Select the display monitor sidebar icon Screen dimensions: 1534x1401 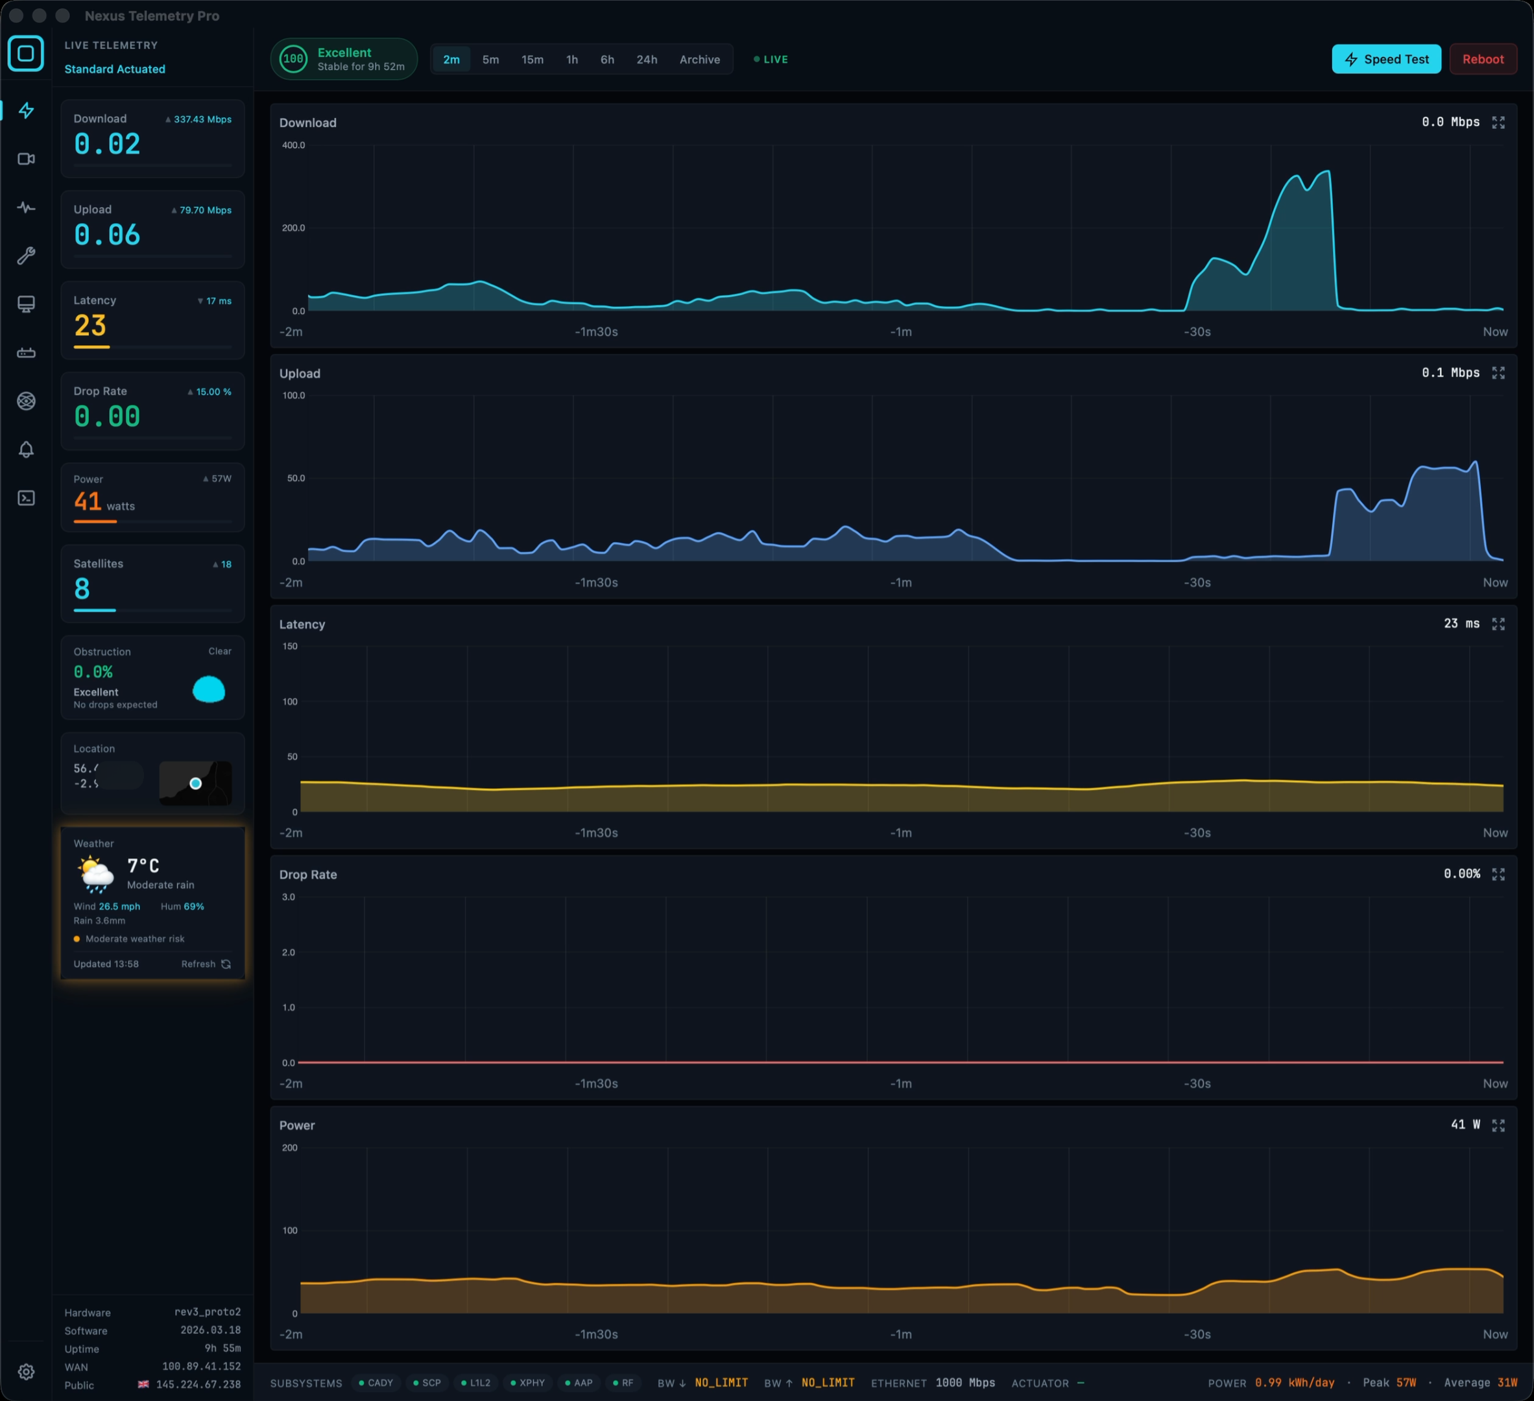[27, 304]
